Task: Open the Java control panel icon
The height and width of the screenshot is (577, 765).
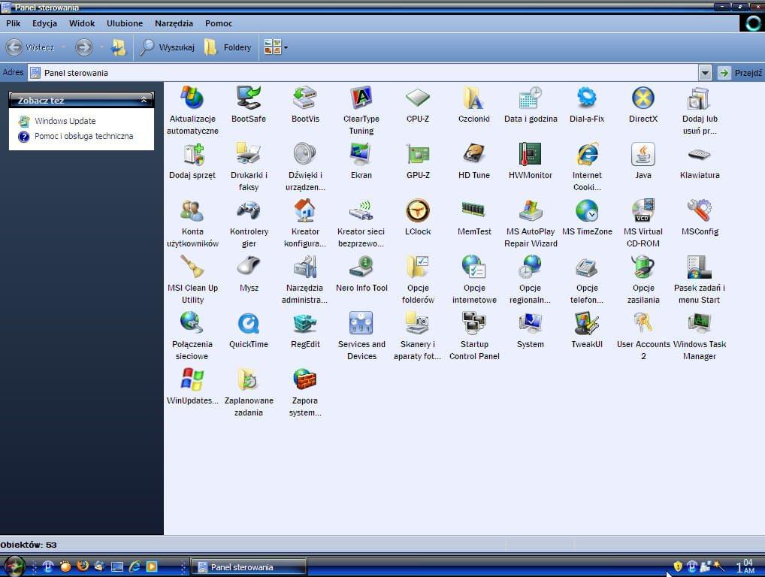Action: click(x=643, y=161)
